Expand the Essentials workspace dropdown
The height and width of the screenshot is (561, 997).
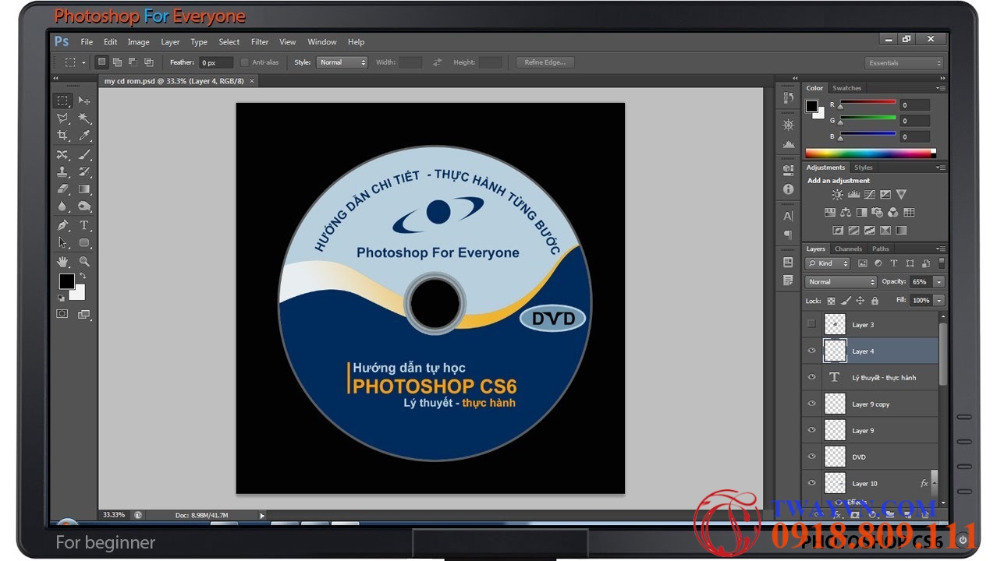tap(904, 63)
